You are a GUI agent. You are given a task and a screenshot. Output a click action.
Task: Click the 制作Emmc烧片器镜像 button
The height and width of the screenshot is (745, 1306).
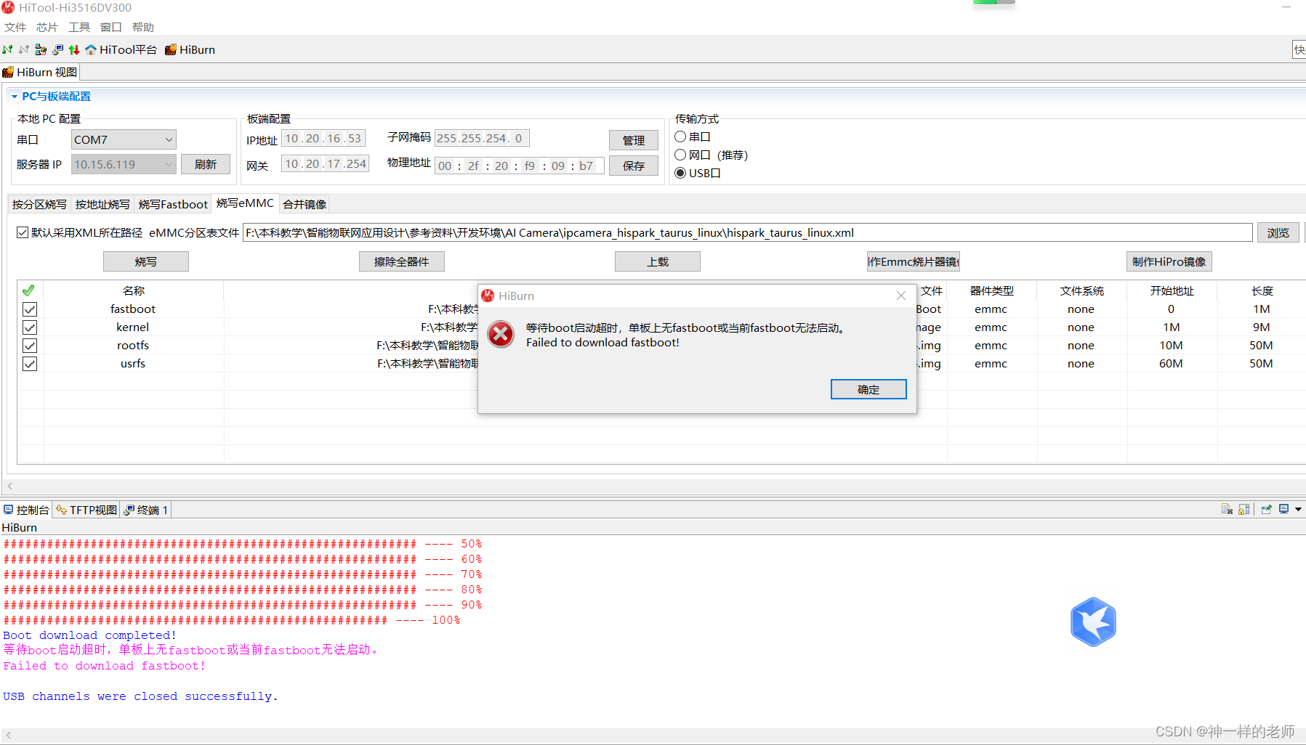pos(914,261)
